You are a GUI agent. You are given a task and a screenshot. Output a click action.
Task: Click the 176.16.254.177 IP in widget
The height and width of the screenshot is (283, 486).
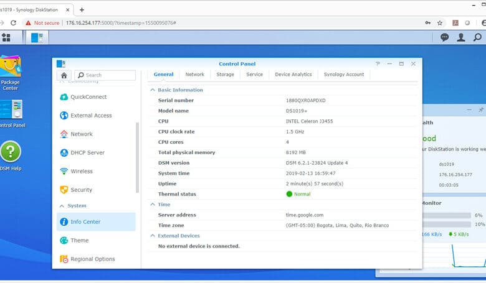(x=455, y=175)
